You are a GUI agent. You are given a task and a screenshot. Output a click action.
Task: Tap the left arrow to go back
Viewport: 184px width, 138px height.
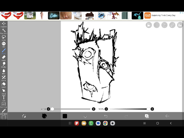coord(167,116)
